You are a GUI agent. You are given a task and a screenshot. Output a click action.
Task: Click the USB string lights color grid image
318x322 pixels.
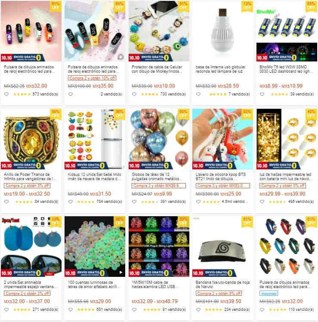pos(159,246)
